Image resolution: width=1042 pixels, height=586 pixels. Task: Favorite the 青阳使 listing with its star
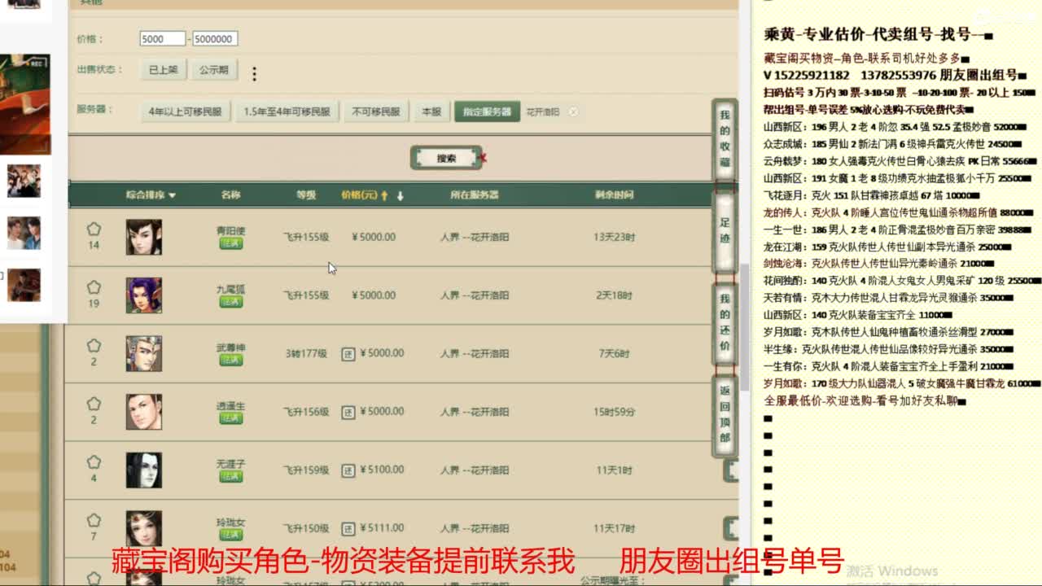94,230
